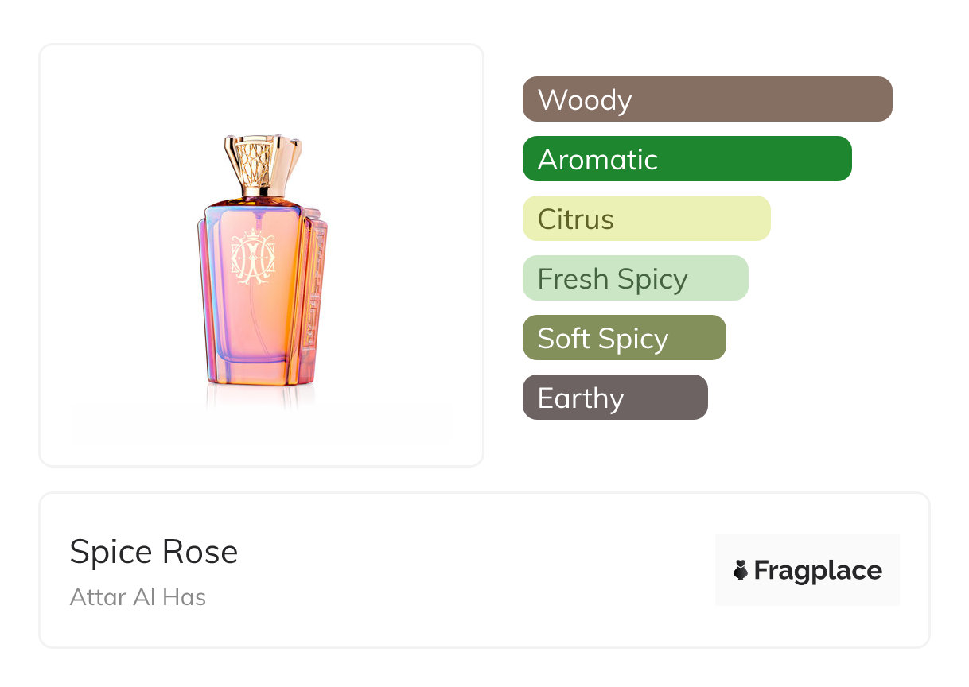Select the Woody accord bar
969x687 pixels.
point(706,99)
